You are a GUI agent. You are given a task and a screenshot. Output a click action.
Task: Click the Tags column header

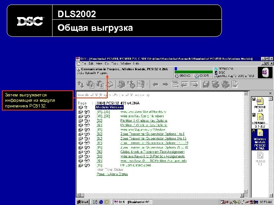coord(82,103)
